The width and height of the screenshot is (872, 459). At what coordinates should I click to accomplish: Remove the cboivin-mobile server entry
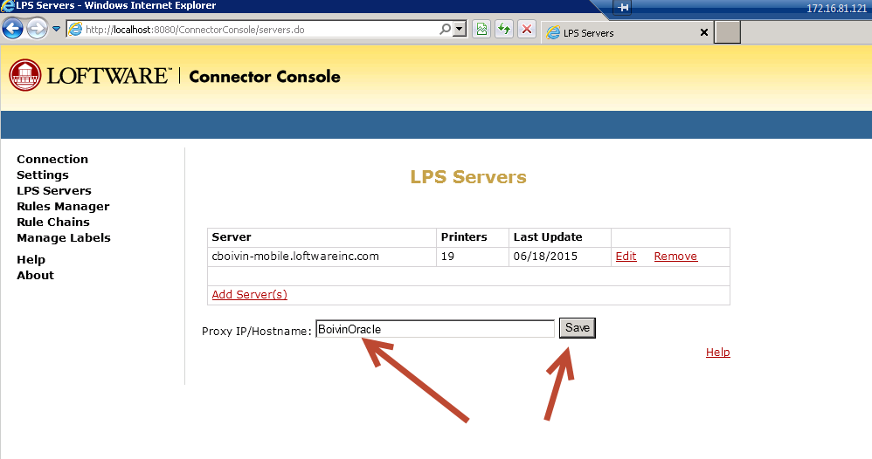[675, 257]
